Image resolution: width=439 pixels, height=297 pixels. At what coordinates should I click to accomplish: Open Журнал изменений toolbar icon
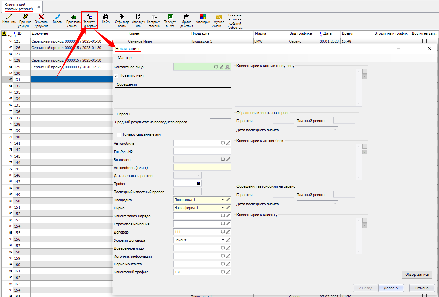219,17
